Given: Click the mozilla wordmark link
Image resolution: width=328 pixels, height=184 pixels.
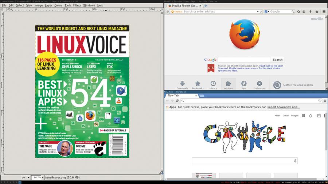Looking at the screenshot, I should pyautogui.click(x=317, y=19).
